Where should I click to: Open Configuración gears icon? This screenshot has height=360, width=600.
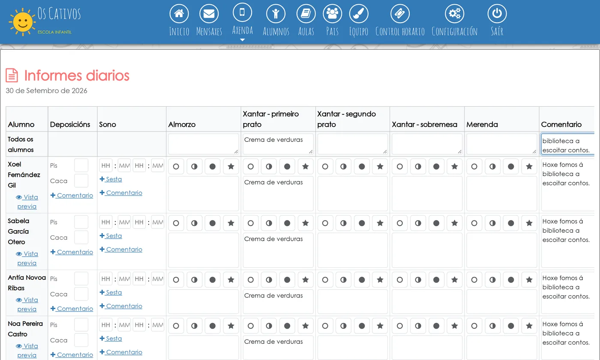(455, 14)
